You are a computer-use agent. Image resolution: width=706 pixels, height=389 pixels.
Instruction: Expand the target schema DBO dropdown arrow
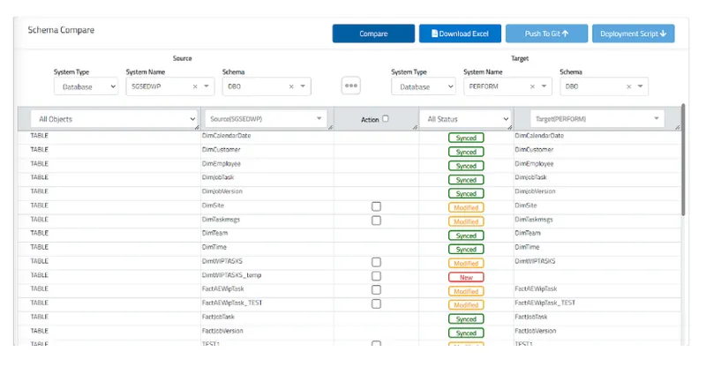[640, 86]
